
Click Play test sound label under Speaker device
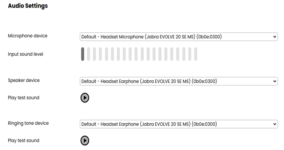pos(23,97)
